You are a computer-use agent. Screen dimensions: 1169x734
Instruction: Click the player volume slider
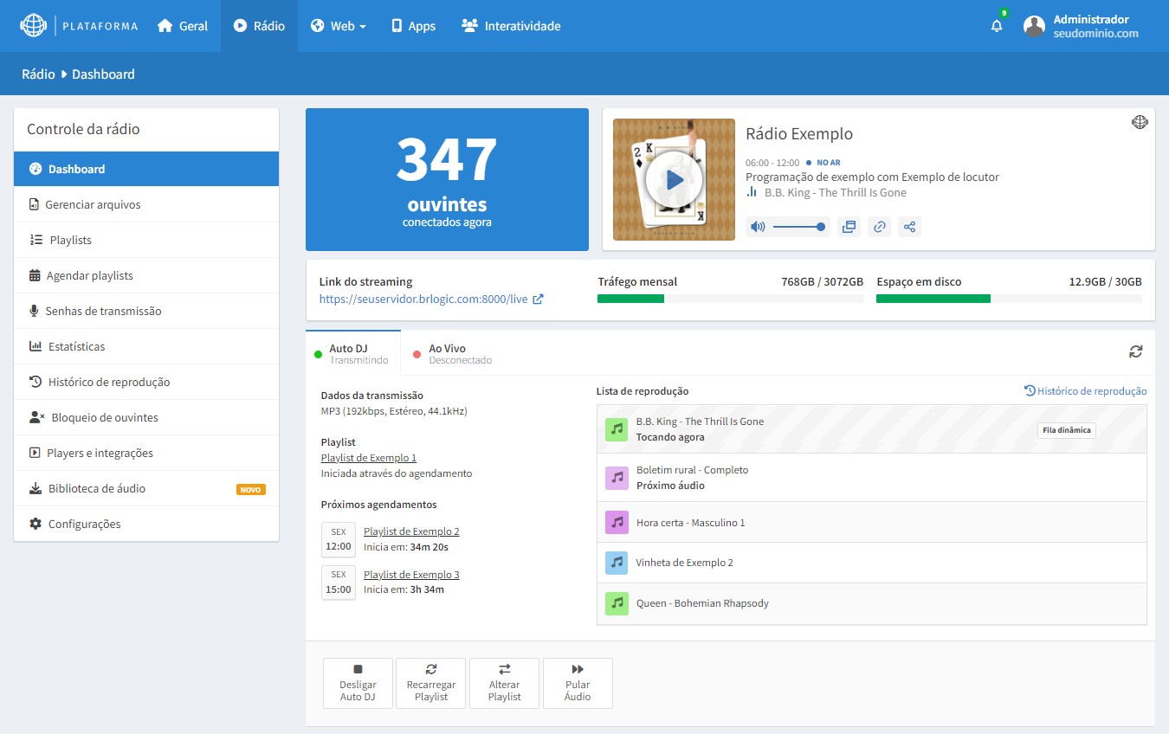coord(798,227)
